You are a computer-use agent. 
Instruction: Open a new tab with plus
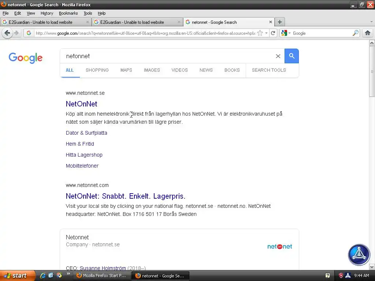[279, 22]
